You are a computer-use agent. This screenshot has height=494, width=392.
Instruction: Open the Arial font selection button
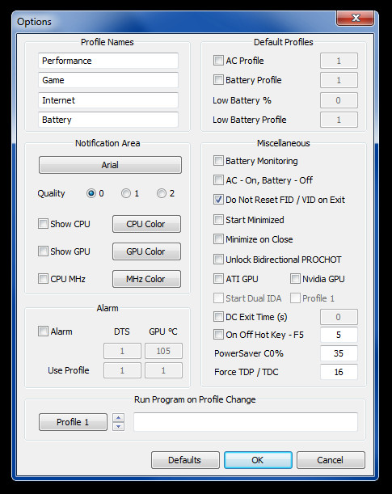(x=110, y=165)
